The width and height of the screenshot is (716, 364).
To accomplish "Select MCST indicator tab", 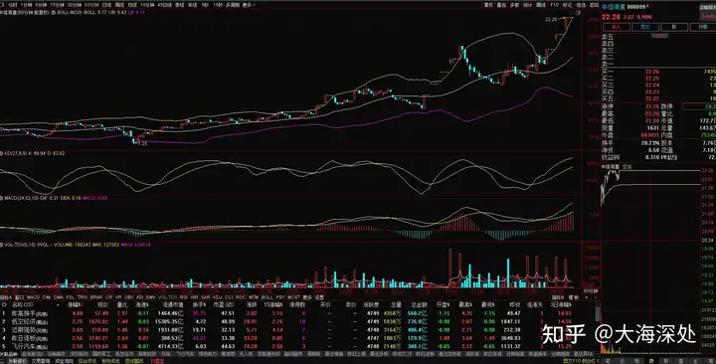I will pyautogui.click(x=293, y=296).
